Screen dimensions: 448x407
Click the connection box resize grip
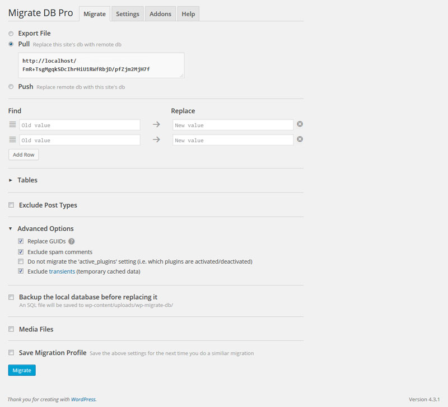[x=181, y=76]
